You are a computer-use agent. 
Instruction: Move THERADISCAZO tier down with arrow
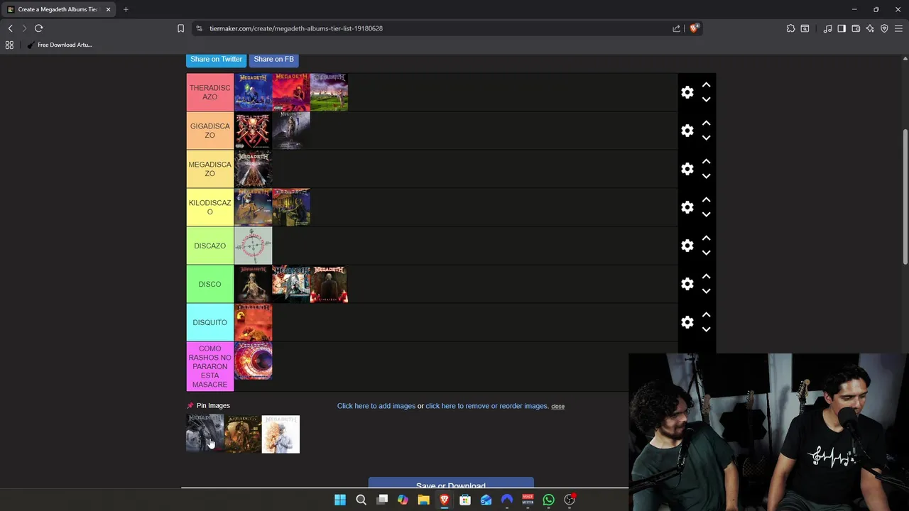point(706,100)
